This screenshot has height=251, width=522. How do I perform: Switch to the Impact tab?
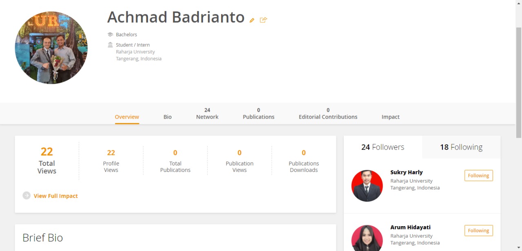pyautogui.click(x=391, y=117)
